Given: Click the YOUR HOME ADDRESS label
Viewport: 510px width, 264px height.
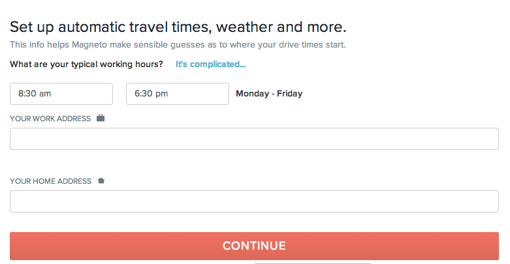Looking at the screenshot, I should tap(50, 181).
